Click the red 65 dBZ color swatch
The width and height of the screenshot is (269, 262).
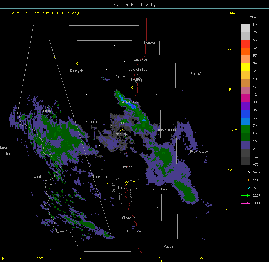pyautogui.click(x=245, y=44)
